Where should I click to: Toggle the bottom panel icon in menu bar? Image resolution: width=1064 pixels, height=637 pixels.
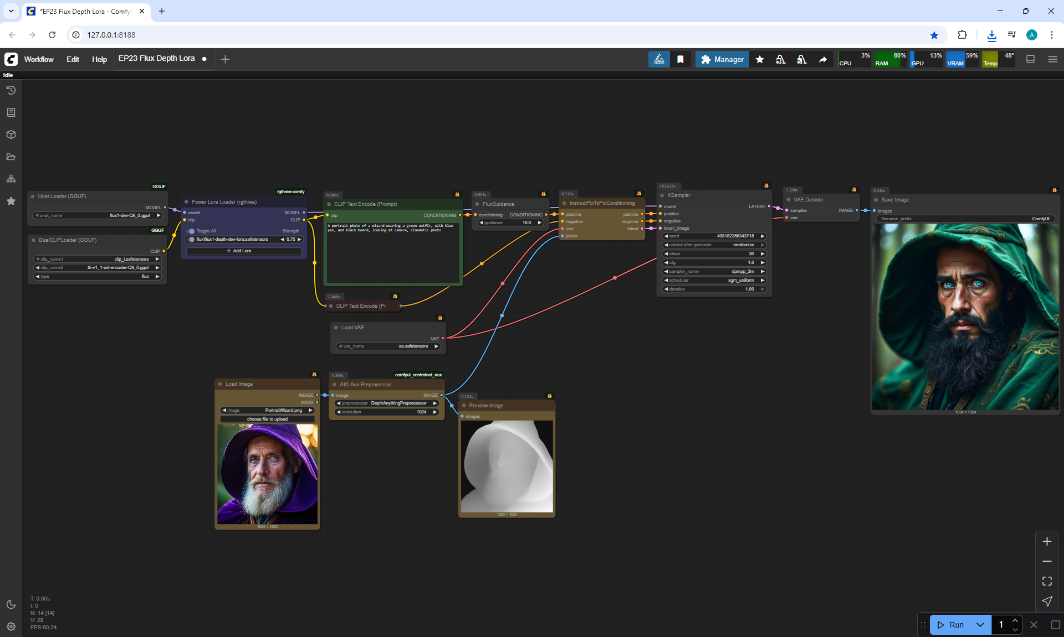tap(1030, 59)
